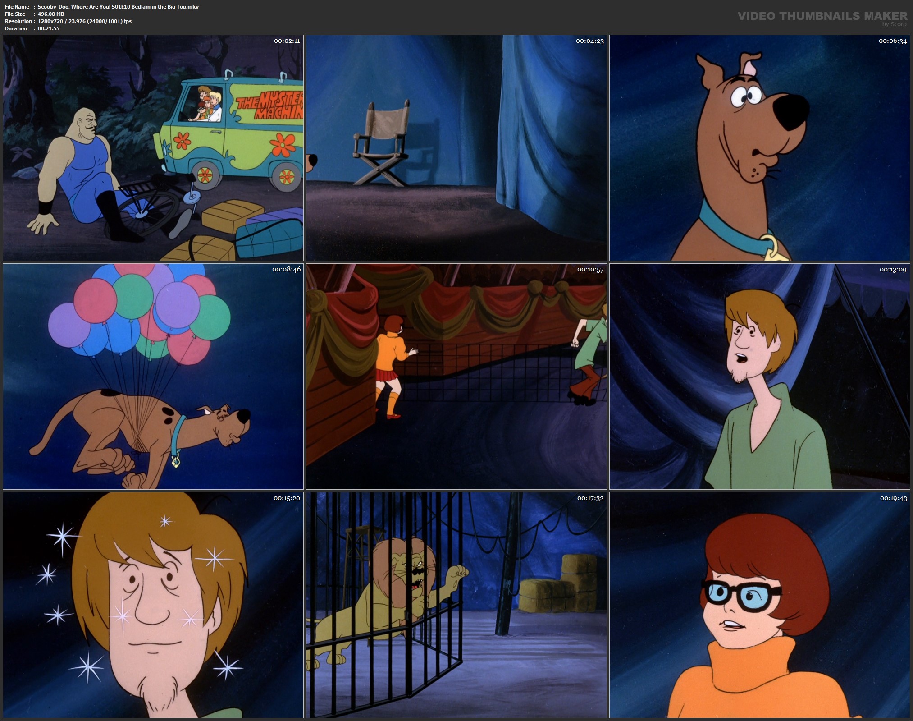Click the 00:15:20 timestamp label
913x721 pixels.
pos(287,498)
